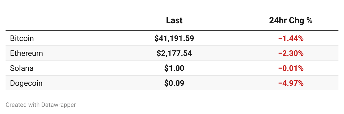
Task: Click the percent sign in 24hr Chg header
Action: click(x=310, y=20)
